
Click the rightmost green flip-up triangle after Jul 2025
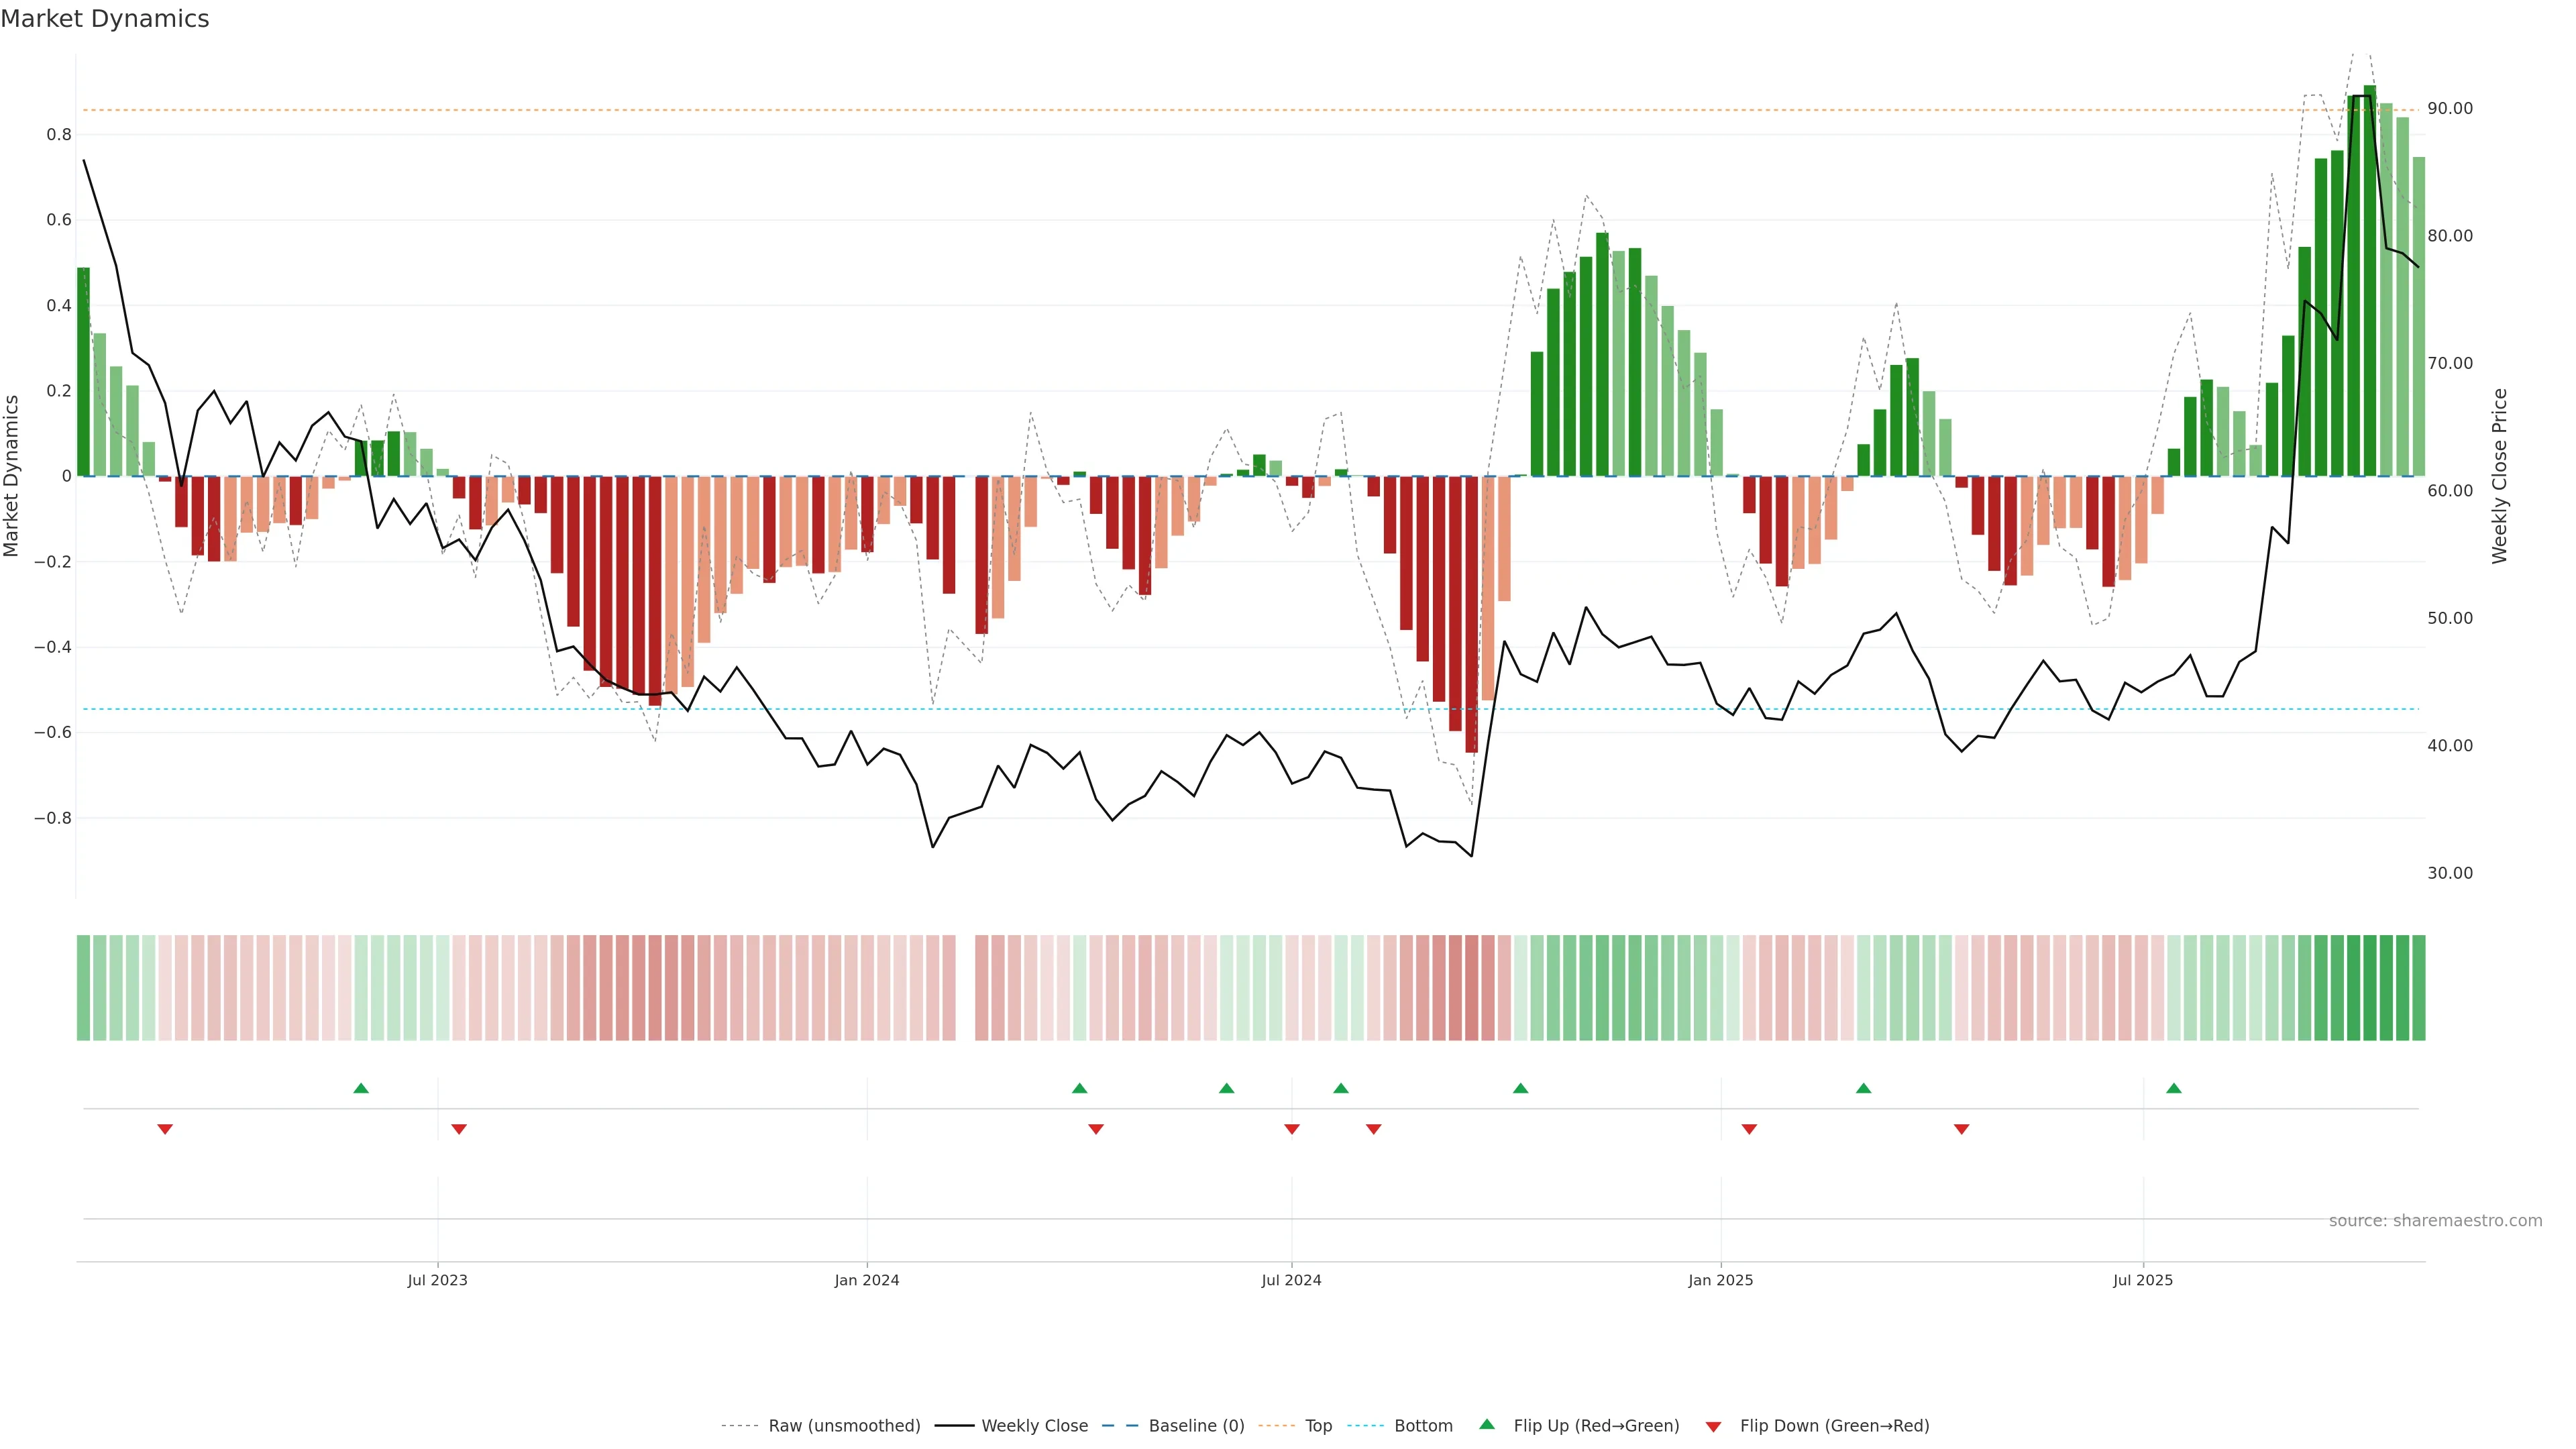[2173, 1088]
